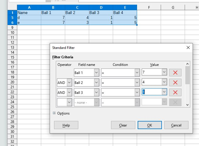This screenshot has height=146, width=199.
Task: Remove the Ball 3 filter condition row
Action: [175, 93]
